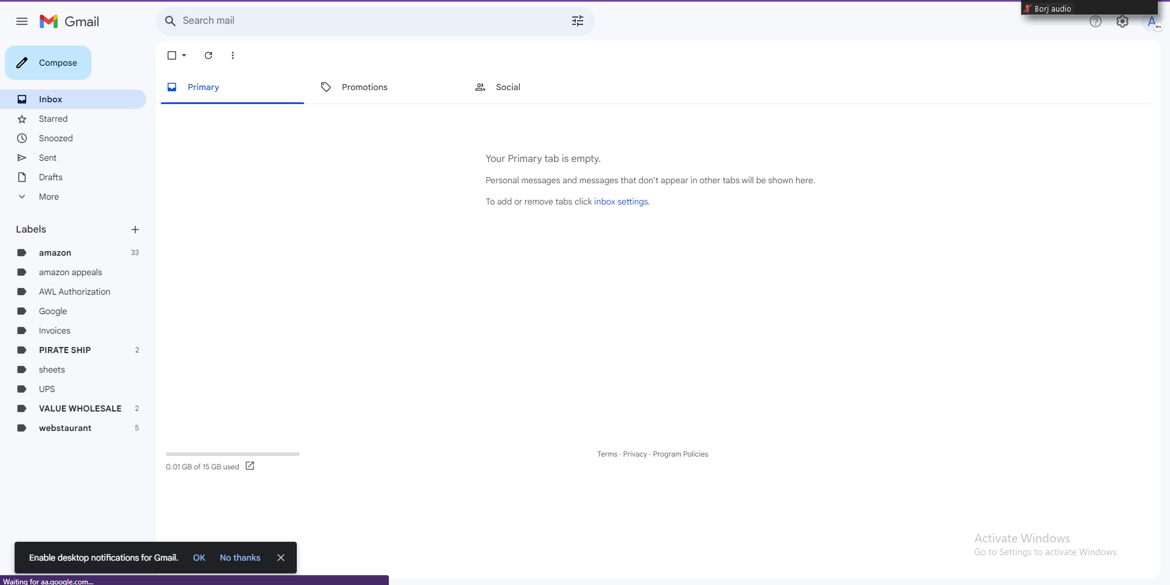Viewport: 1170px width, 585px height.
Task: Click the Social people icon
Action: (x=480, y=87)
